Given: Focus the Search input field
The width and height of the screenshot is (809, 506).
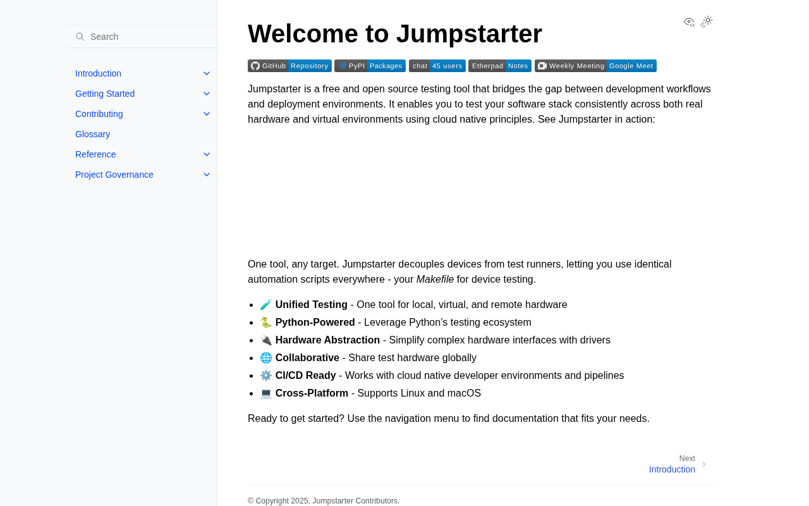Looking at the screenshot, I should click(x=142, y=37).
